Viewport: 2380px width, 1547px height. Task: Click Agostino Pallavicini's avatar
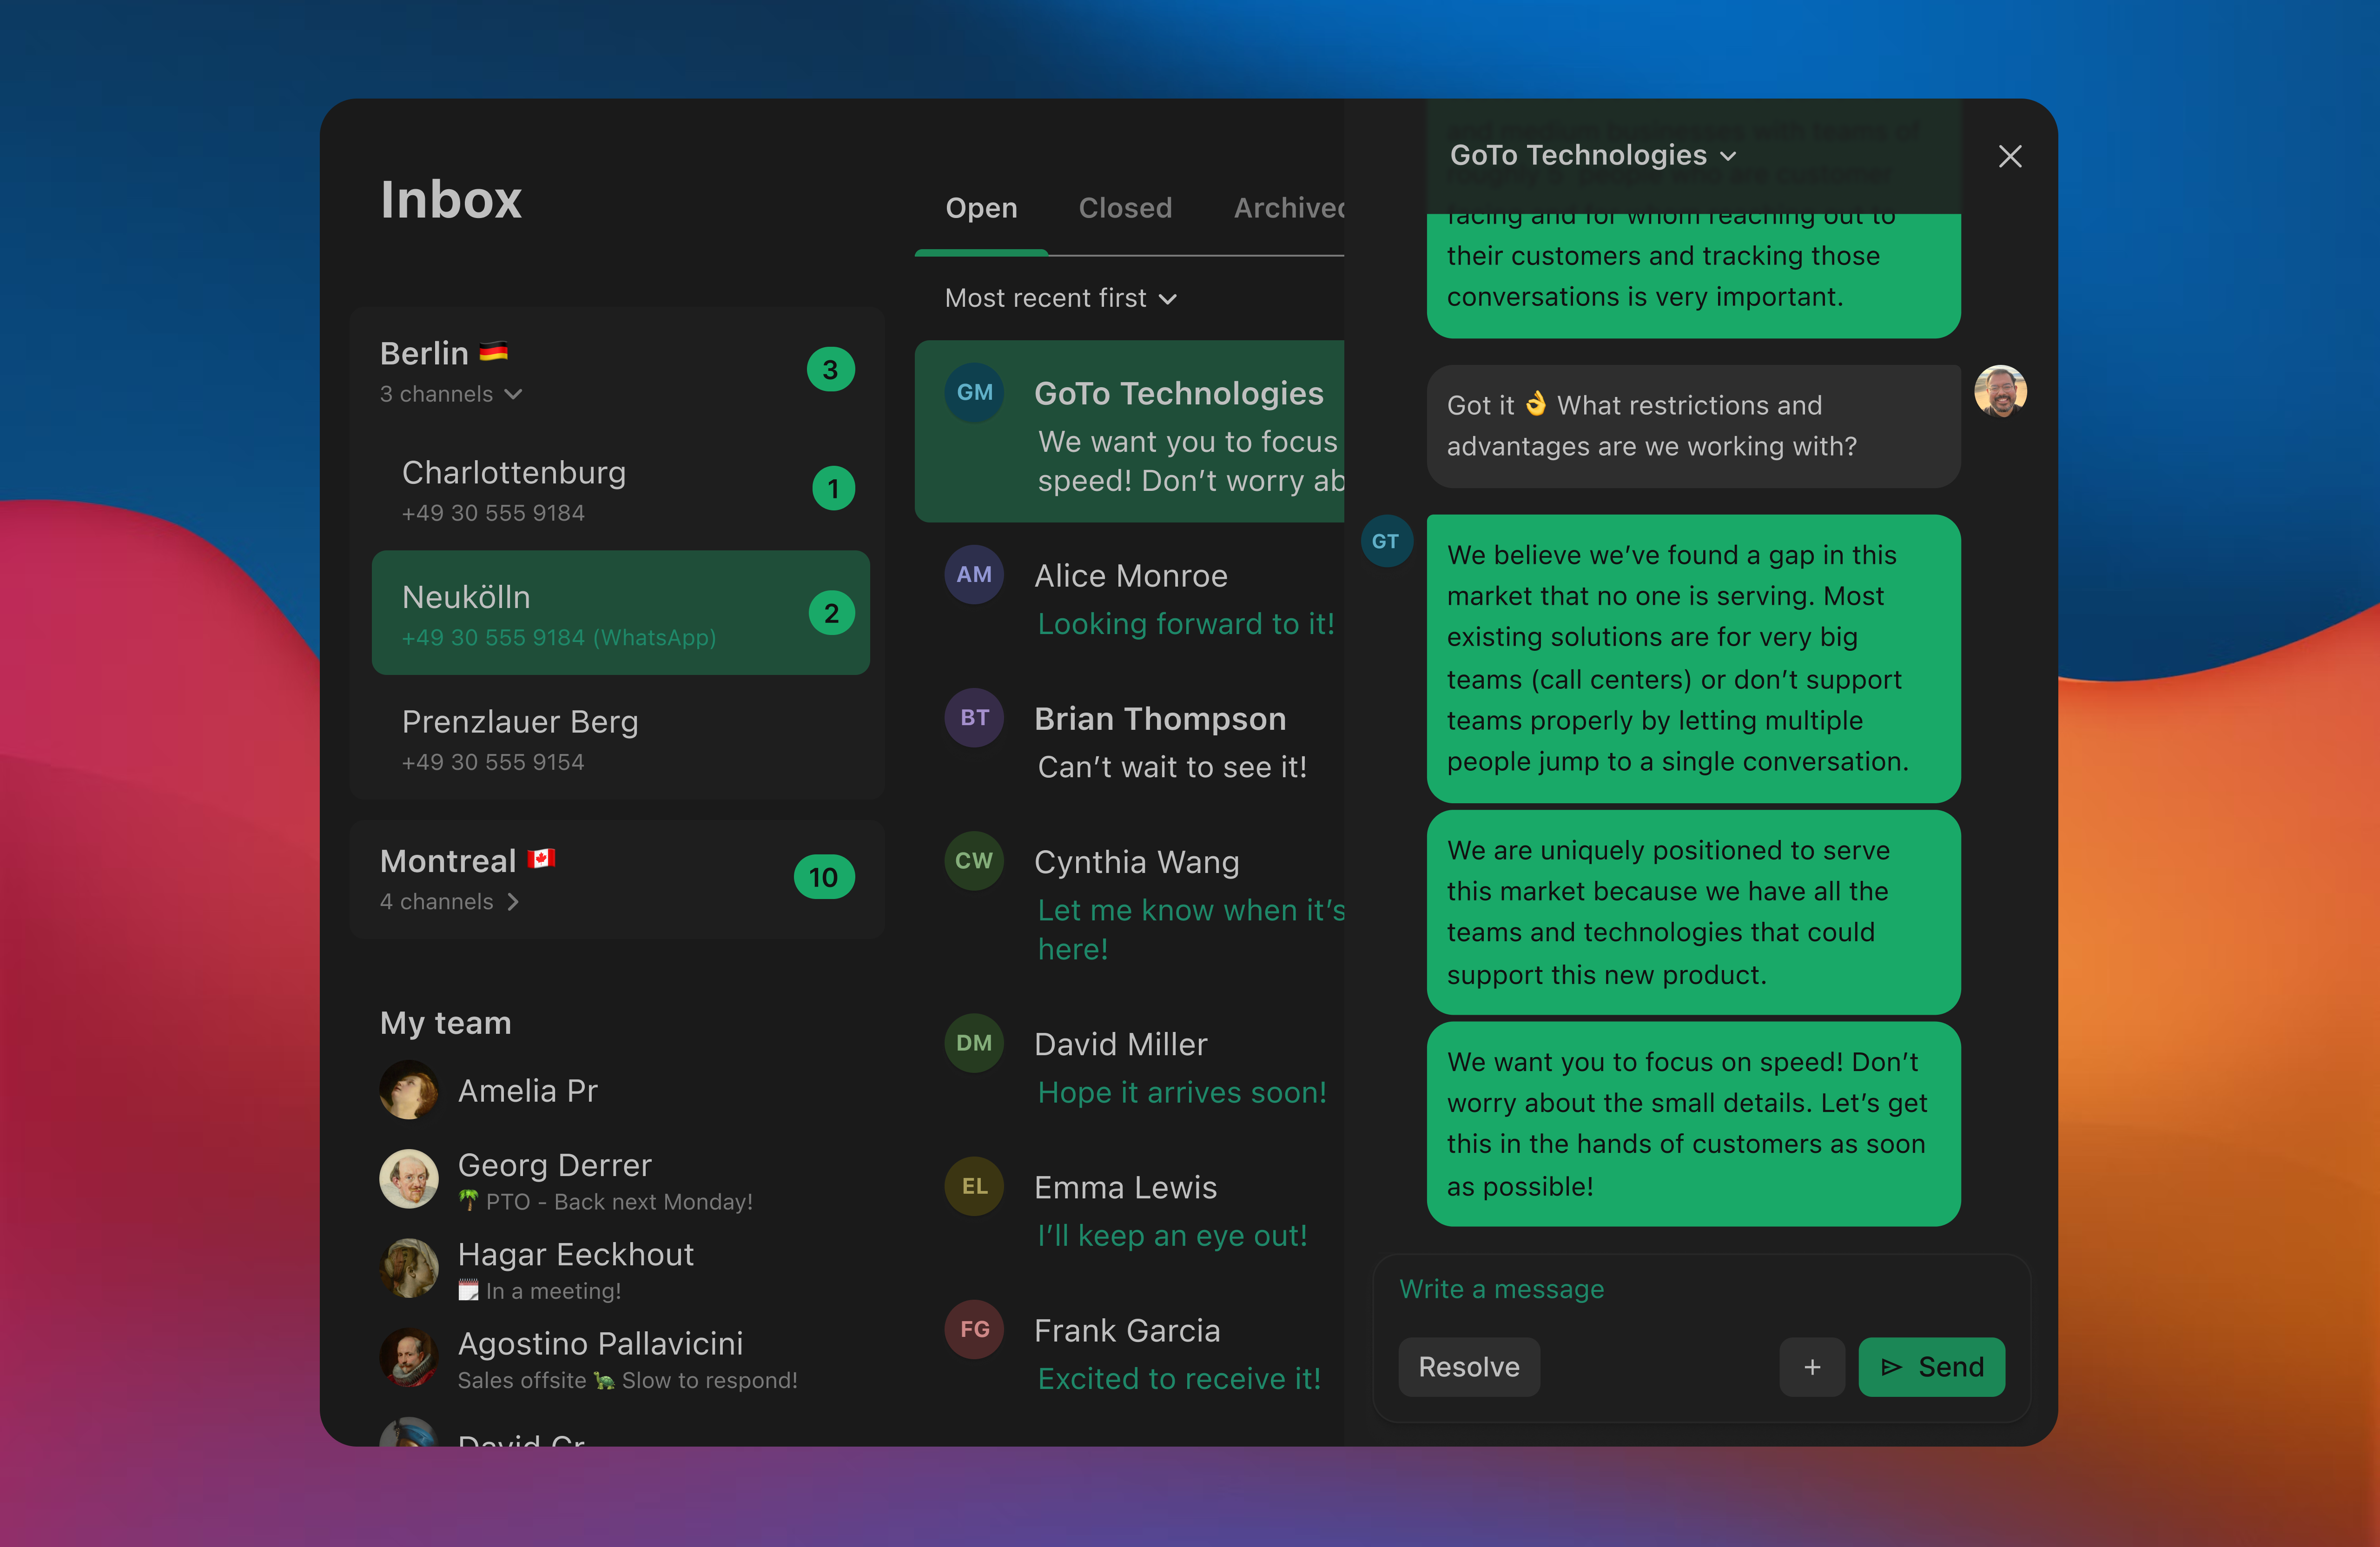coord(409,1357)
